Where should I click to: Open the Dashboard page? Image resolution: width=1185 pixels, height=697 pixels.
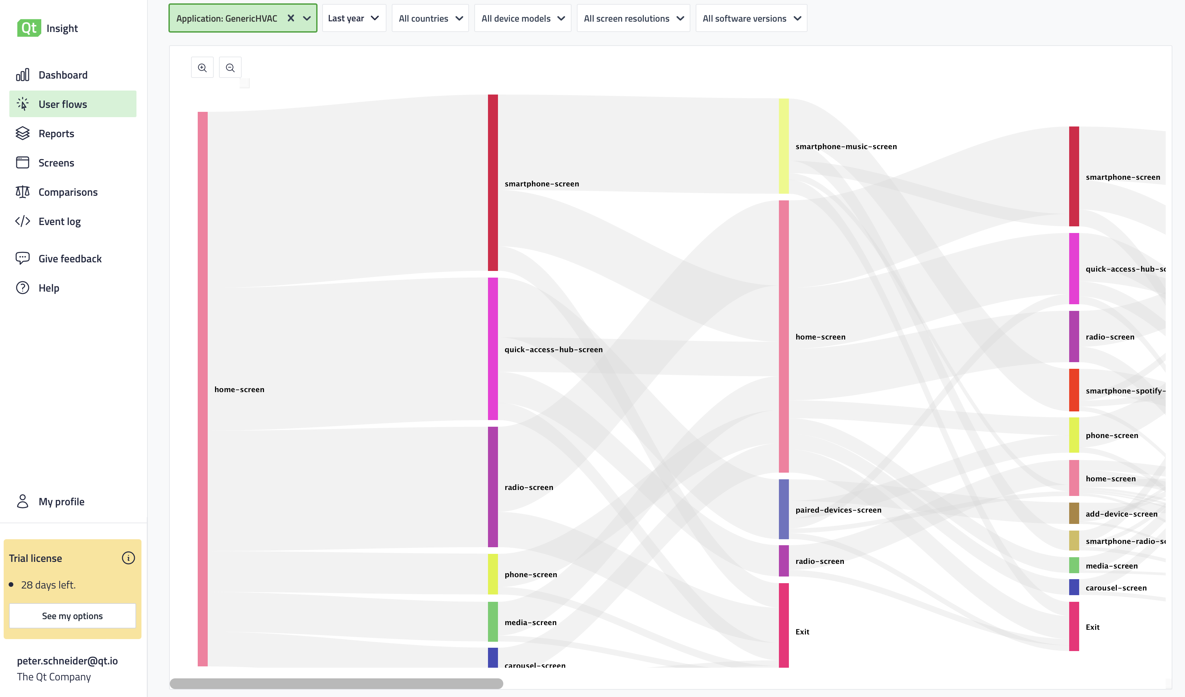(x=63, y=75)
